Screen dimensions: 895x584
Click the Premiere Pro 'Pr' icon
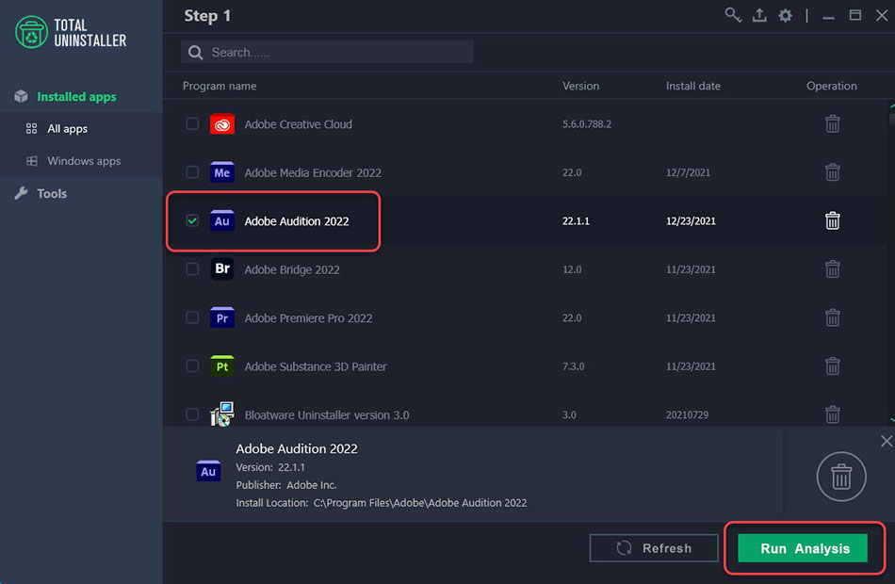pos(222,317)
